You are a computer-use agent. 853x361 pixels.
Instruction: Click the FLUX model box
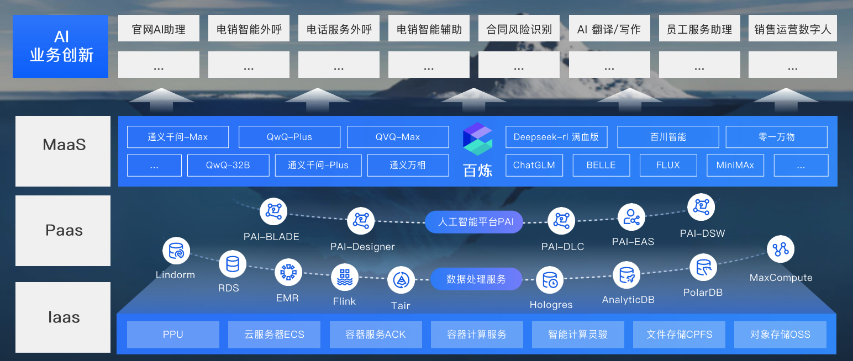(x=668, y=165)
